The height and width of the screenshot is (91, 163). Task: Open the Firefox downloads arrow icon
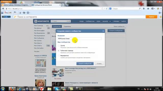pos(144,9)
